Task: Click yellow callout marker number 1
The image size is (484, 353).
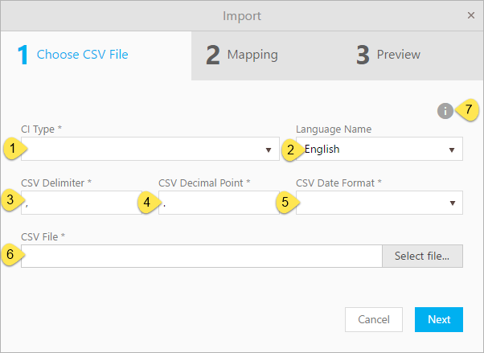Action: (x=11, y=149)
